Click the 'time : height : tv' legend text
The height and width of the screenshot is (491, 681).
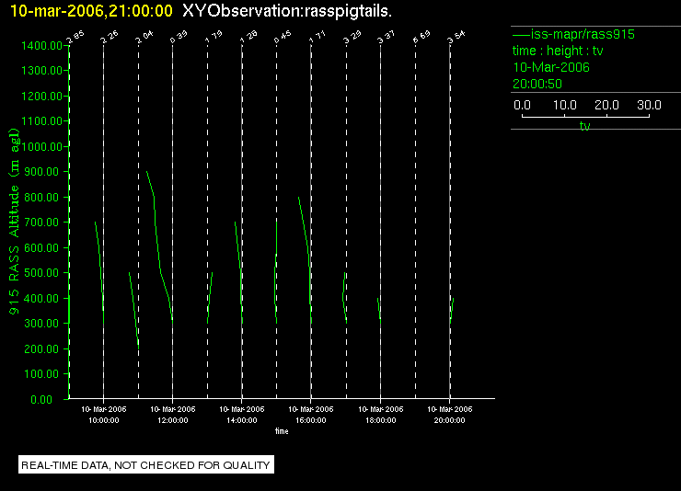pyautogui.click(x=558, y=51)
